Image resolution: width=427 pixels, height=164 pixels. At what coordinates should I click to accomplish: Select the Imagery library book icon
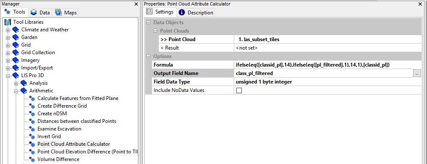point(16,60)
